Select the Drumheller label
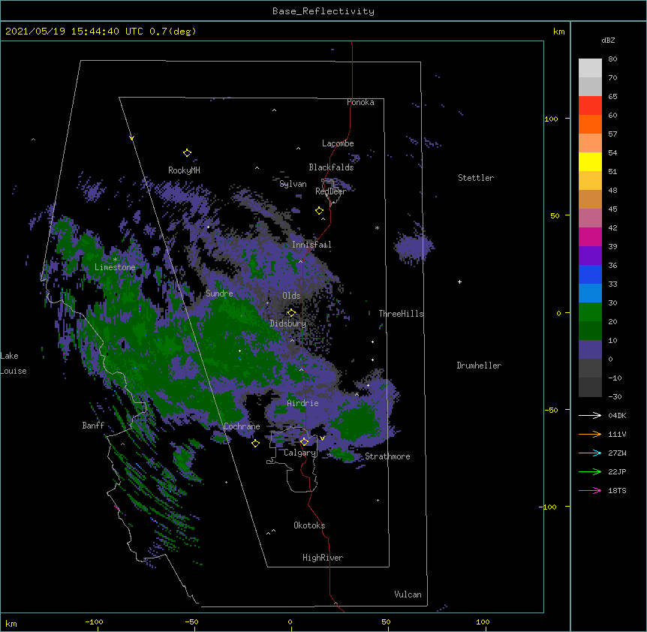Viewport: 647px width, 632px height. (x=479, y=366)
